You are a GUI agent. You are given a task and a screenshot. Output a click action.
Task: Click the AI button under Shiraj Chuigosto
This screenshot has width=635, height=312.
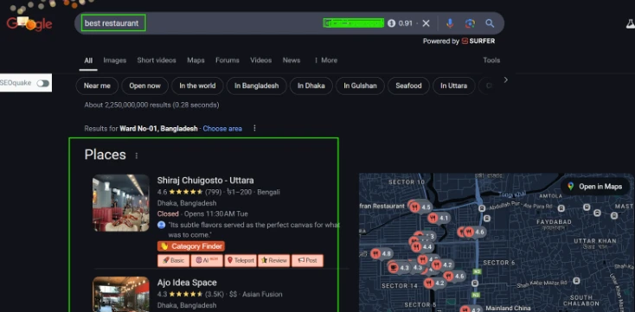207,261
